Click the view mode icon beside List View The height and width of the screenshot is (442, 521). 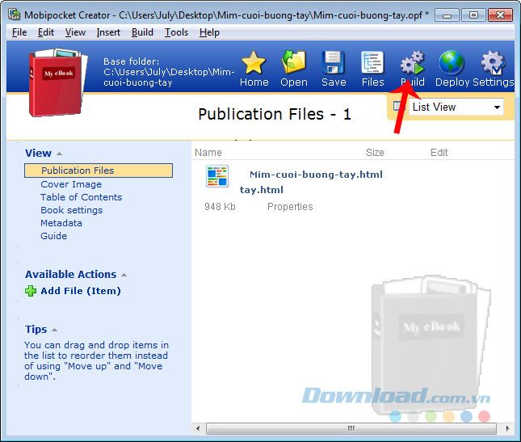coord(398,107)
